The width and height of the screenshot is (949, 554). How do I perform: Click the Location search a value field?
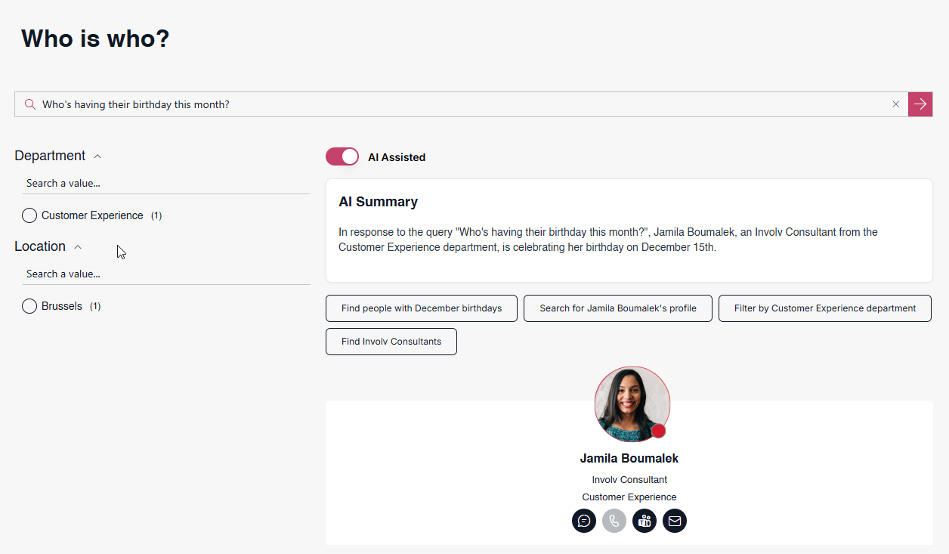click(x=166, y=274)
